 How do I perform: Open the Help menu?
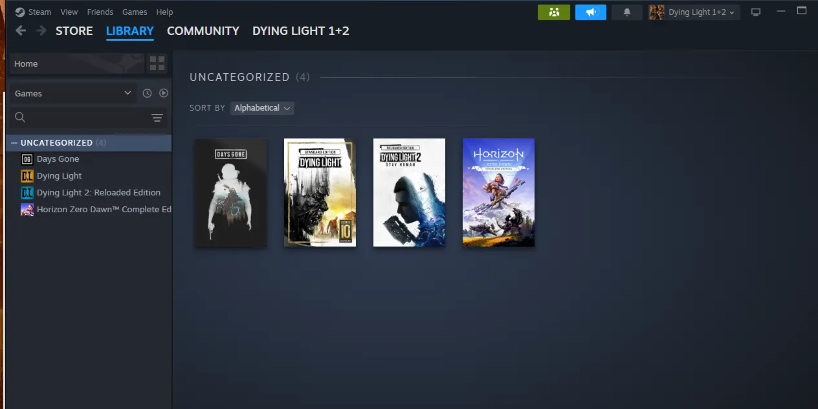pos(164,12)
